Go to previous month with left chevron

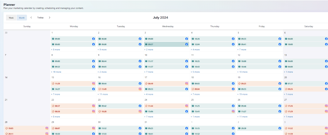tap(31, 18)
